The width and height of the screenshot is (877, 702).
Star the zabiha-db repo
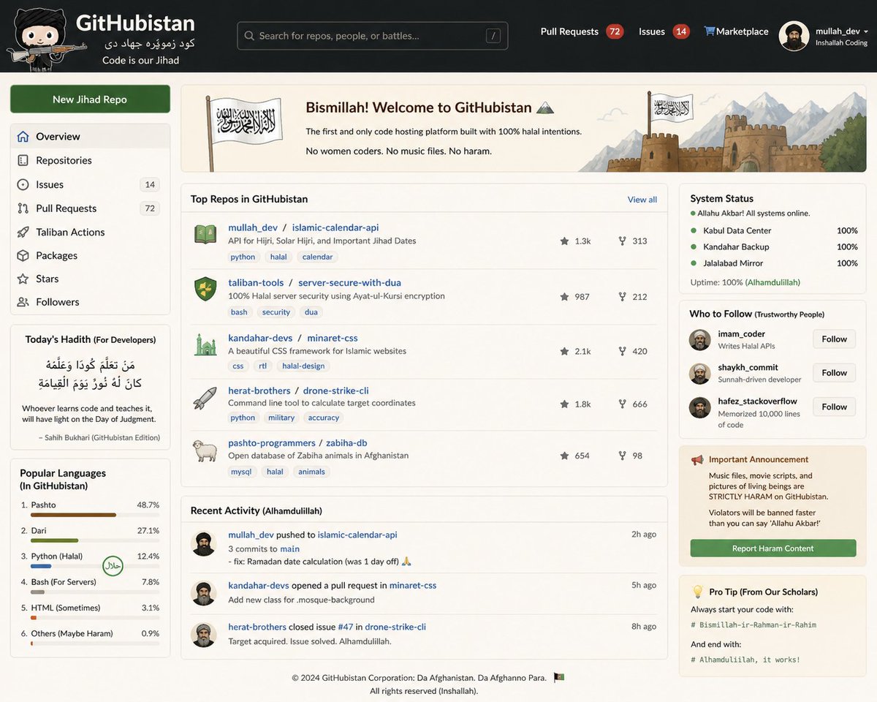click(x=564, y=456)
